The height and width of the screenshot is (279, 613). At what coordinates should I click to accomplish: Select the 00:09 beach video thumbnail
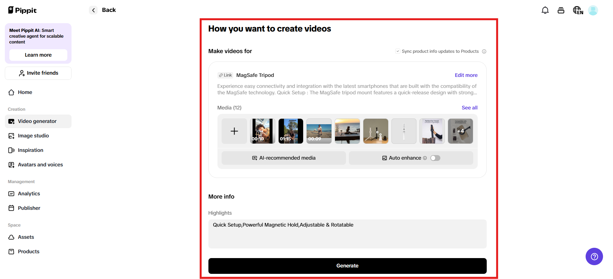pyautogui.click(x=319, y=131)
